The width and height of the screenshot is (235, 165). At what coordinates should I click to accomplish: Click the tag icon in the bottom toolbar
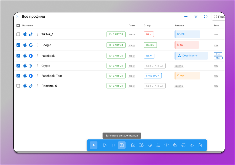150,145
